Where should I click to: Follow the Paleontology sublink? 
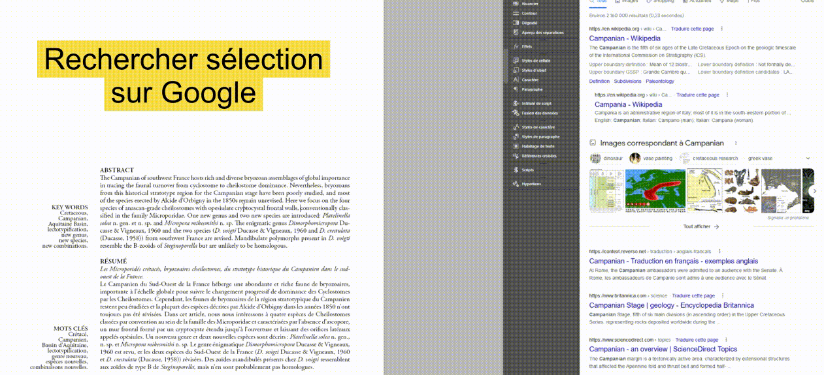pos(659,82)
